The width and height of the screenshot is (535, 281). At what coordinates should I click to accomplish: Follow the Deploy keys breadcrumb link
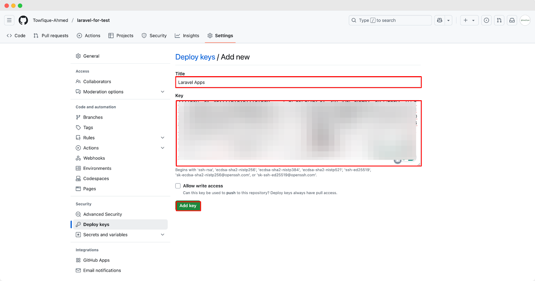[x=195, y=57]
